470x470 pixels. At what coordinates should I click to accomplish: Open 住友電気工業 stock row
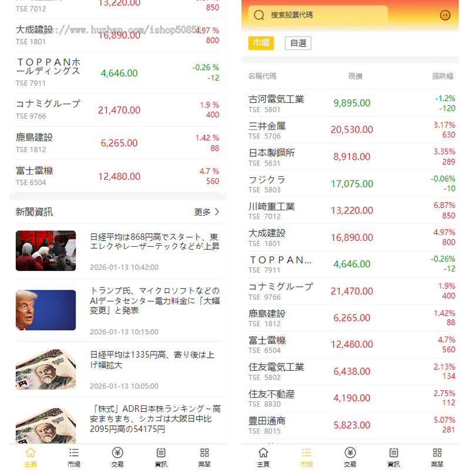pos(350,371)
